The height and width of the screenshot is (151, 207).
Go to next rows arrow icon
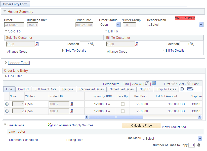[x=189, y=83]
